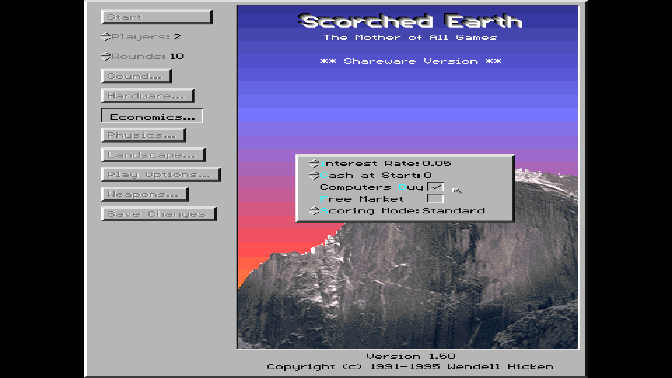Screen dimensions: 672x378
Task: Click the Interest Rate value 0.05
Action: [437, 163]
